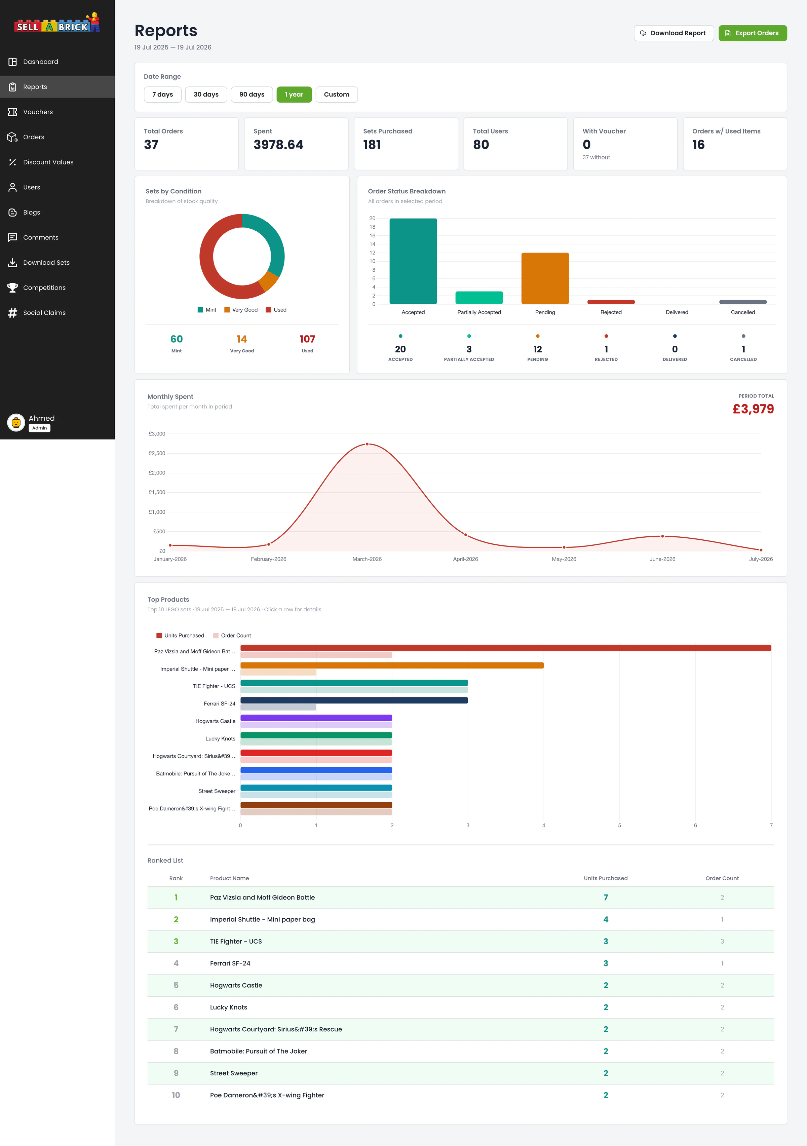Click the Hogwarts Castle purple bar
This screenshot has height=1146, width=807.
[316, 718]
